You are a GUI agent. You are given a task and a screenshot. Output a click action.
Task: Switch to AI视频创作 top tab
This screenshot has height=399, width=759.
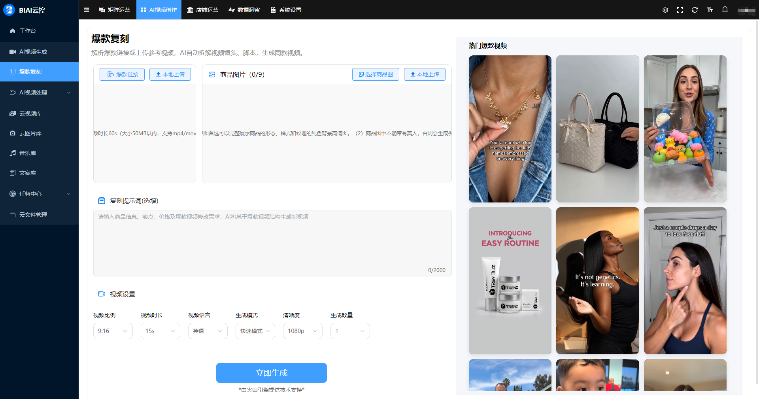(159, 10)
